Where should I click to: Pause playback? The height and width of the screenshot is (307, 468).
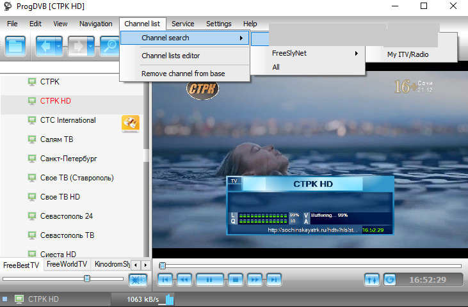209,280
